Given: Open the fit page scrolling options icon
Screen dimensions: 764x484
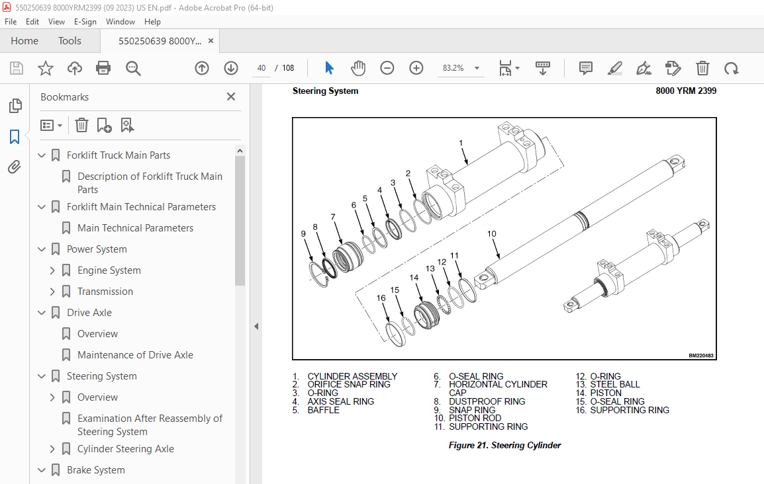Looking at the screenshot, I should point(505,68).
